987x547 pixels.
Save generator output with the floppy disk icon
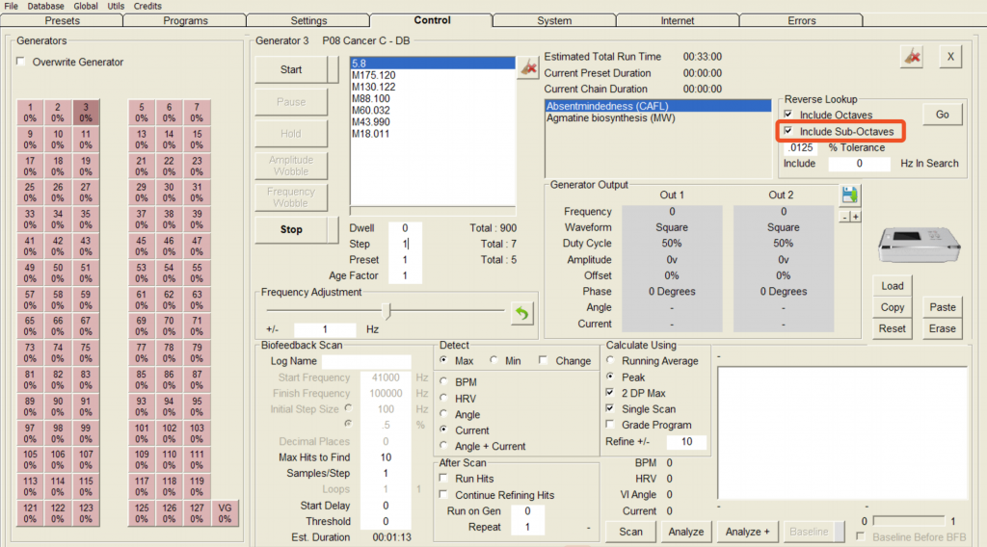[x=850, y=195]
